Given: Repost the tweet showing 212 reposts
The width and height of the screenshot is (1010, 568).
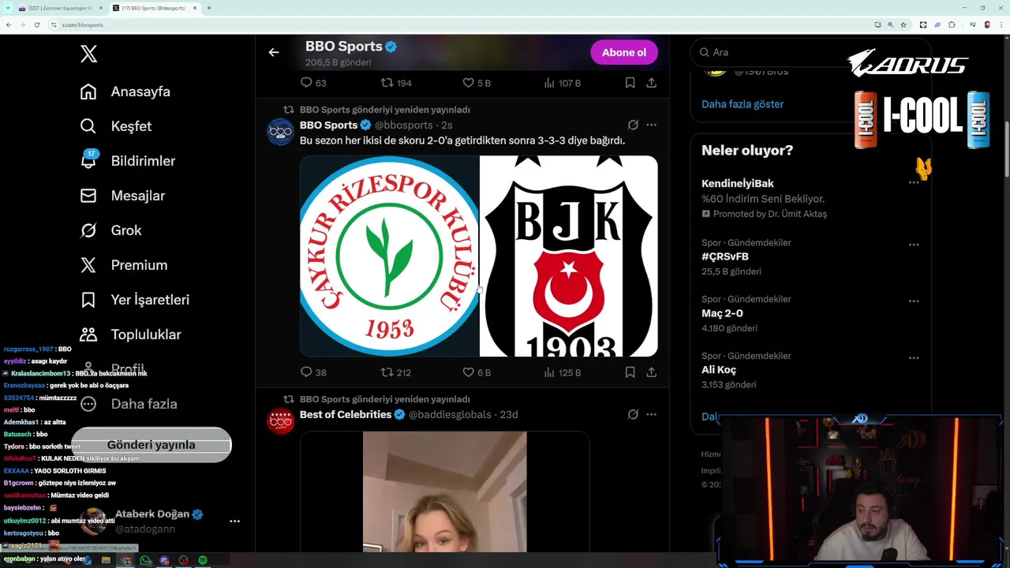Looking at the screenshot, I should point(395,372).
